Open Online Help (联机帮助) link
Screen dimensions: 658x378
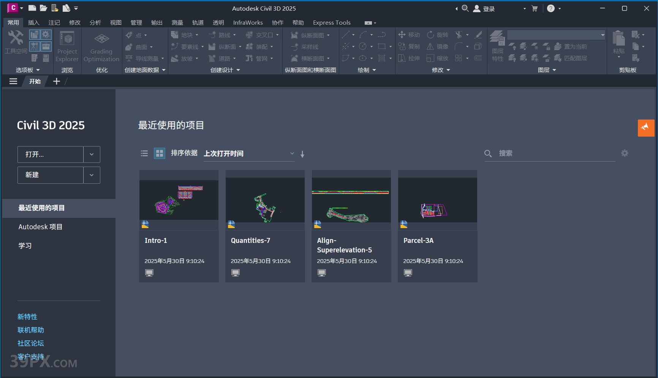coord(31,330)
